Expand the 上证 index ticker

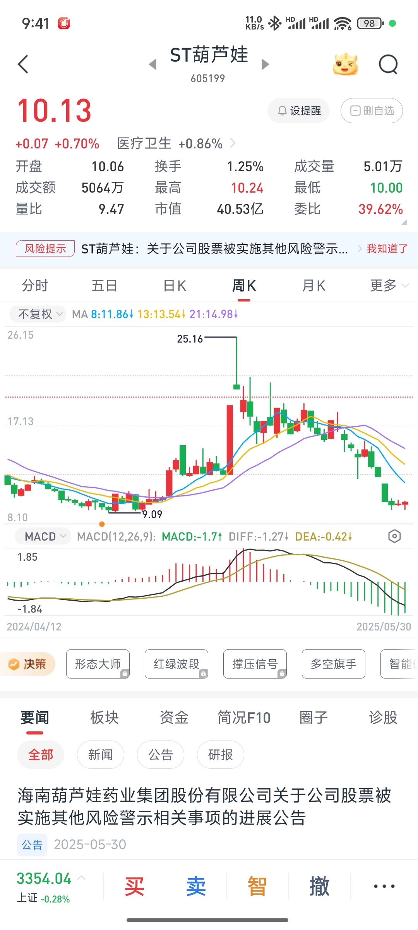(x=50, y=886)
